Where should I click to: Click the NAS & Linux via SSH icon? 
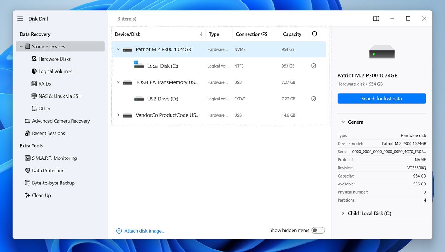tap(34, 96)
